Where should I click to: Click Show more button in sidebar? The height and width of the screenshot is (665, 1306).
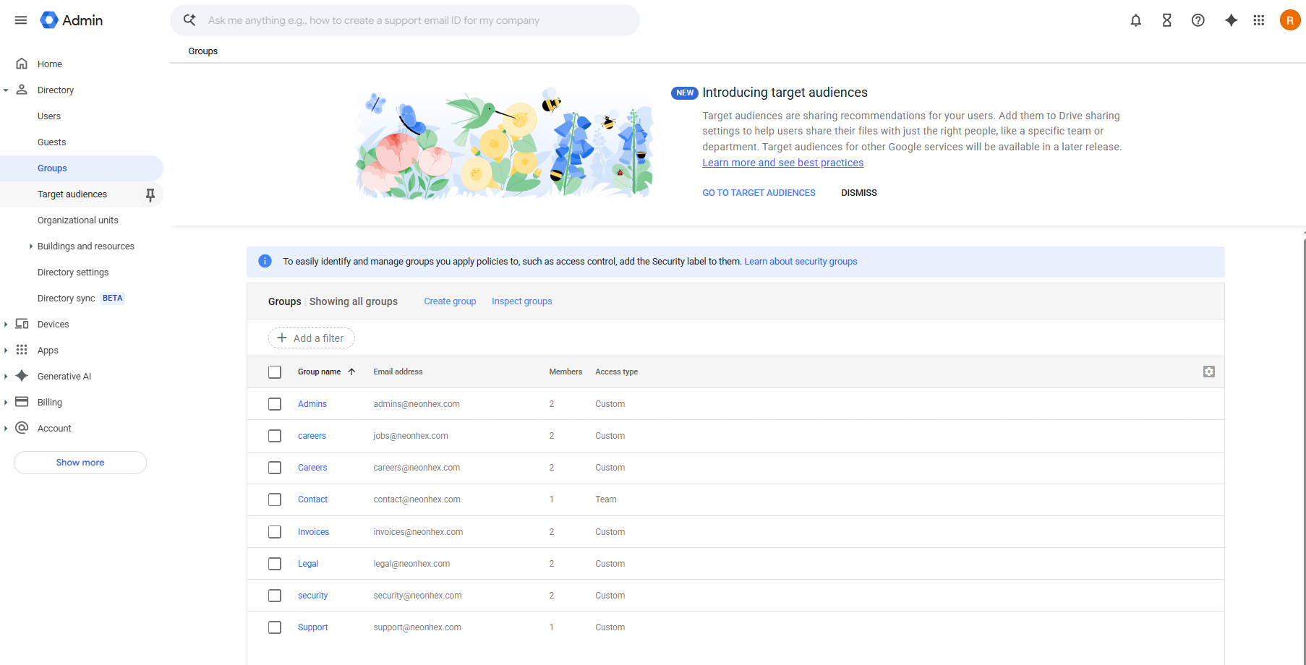click(80, 463)
